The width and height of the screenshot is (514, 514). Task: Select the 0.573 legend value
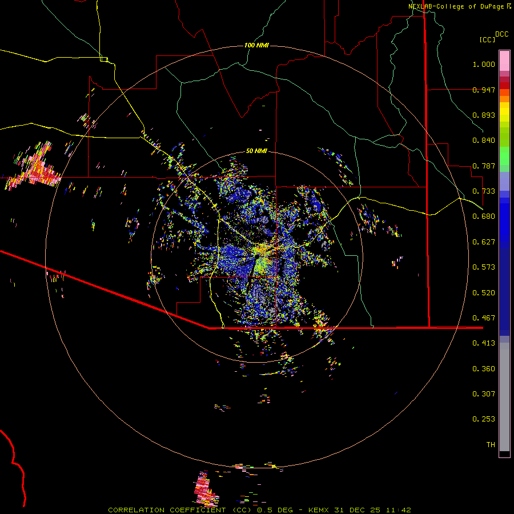(484, 267)
